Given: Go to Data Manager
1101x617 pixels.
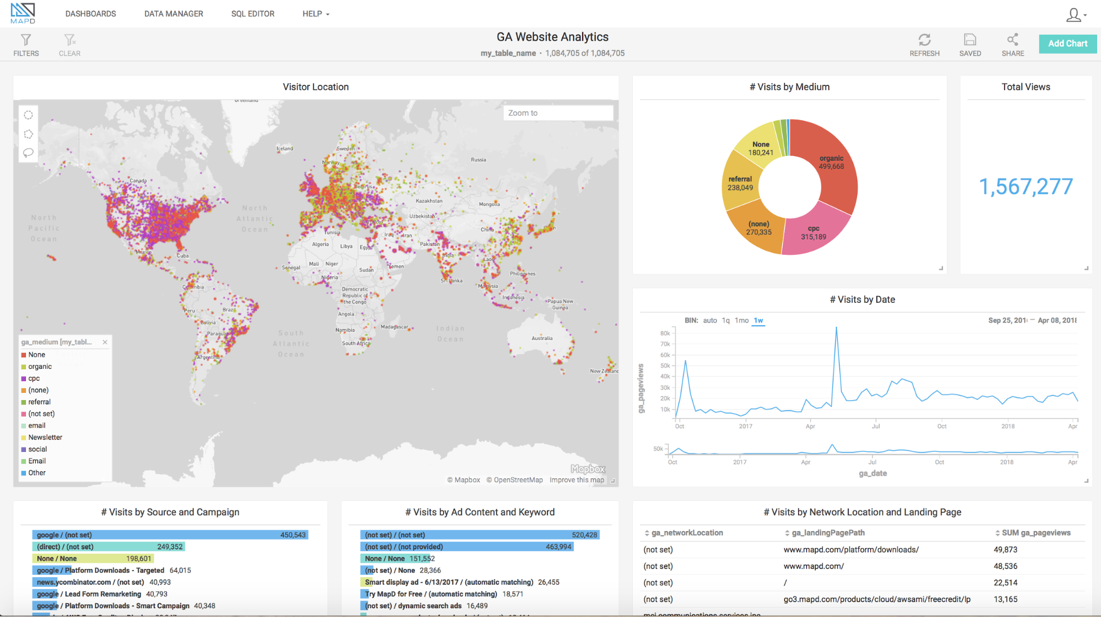Looking at the screenshot, I should (173, 14).
